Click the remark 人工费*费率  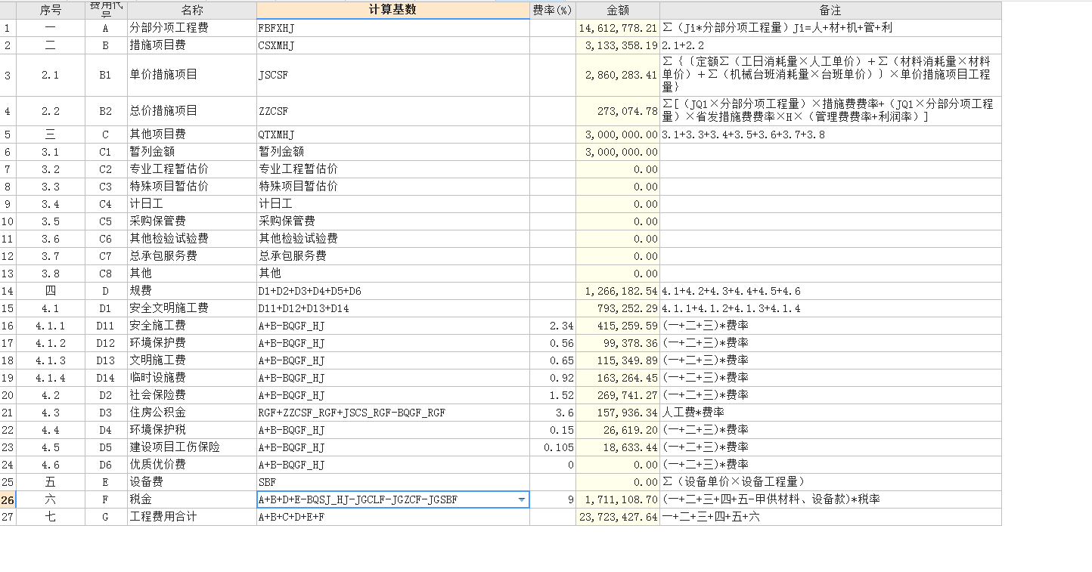pos(830,413)
